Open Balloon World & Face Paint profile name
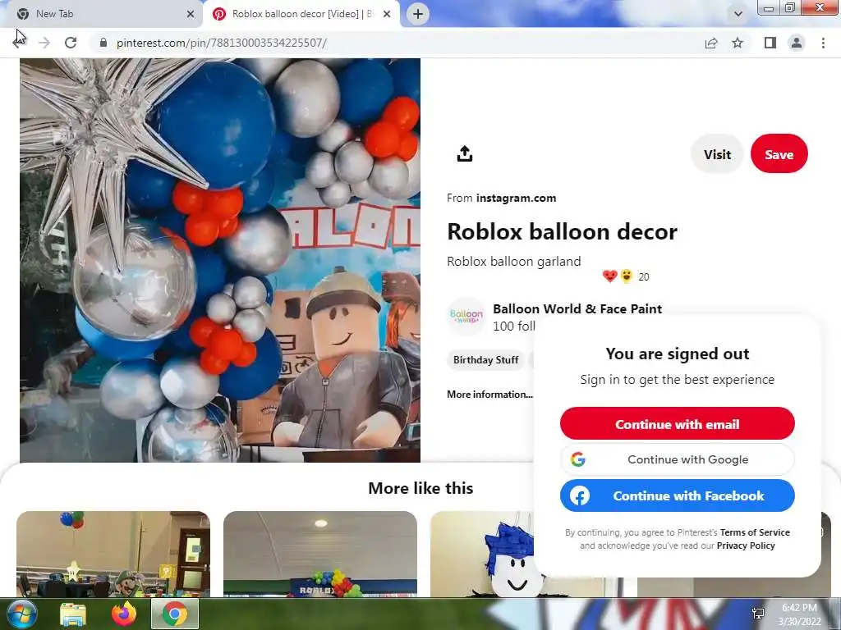841x630 pixels. coord(577,308)
